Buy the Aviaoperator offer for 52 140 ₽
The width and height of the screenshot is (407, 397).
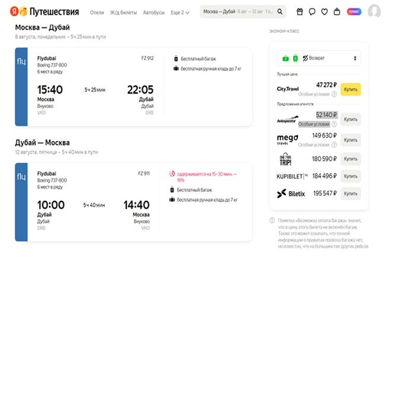[x=351, y=120]
